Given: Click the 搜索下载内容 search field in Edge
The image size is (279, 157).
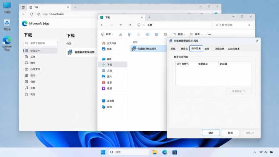Looking at the screenshot, I should click(40, 43).
